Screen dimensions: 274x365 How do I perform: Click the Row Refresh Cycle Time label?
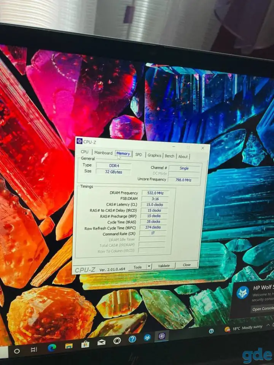pyautogui.click(x=110, y=229)
